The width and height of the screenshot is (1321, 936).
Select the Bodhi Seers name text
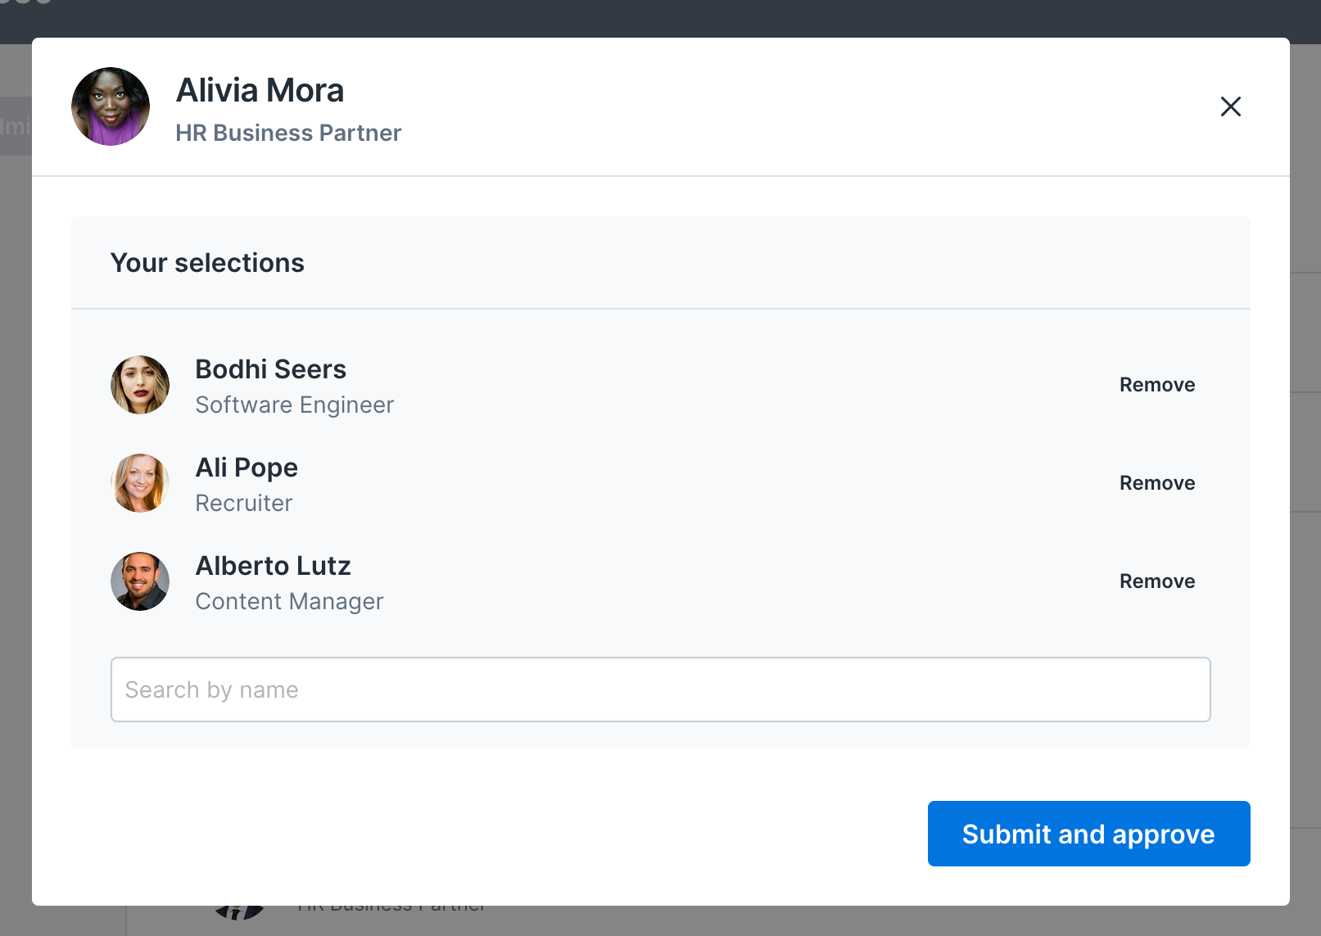click(270, 369)
